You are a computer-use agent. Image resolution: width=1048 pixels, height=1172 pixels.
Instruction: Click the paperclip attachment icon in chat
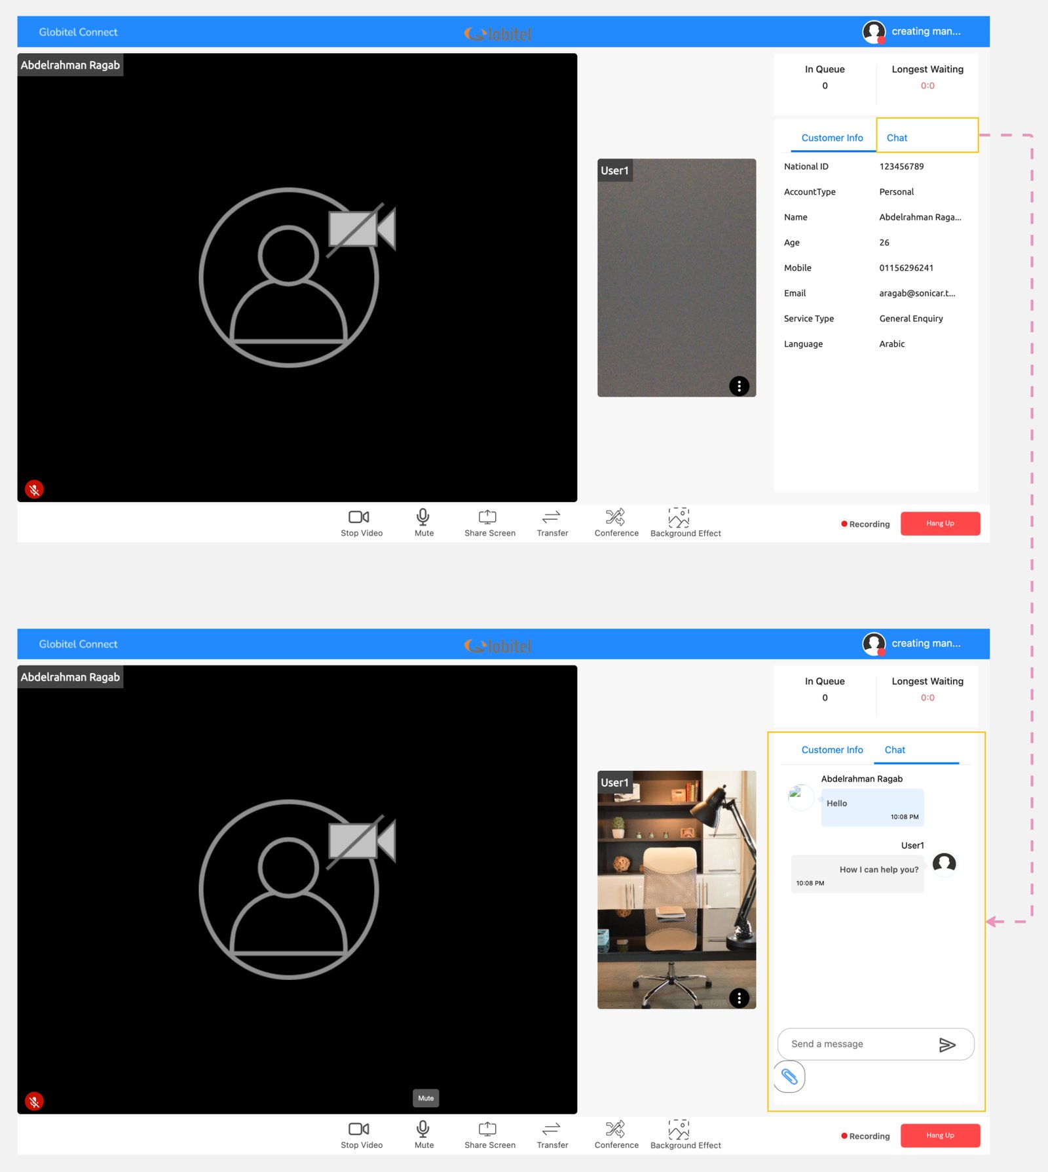click(x=789, y=1076)
